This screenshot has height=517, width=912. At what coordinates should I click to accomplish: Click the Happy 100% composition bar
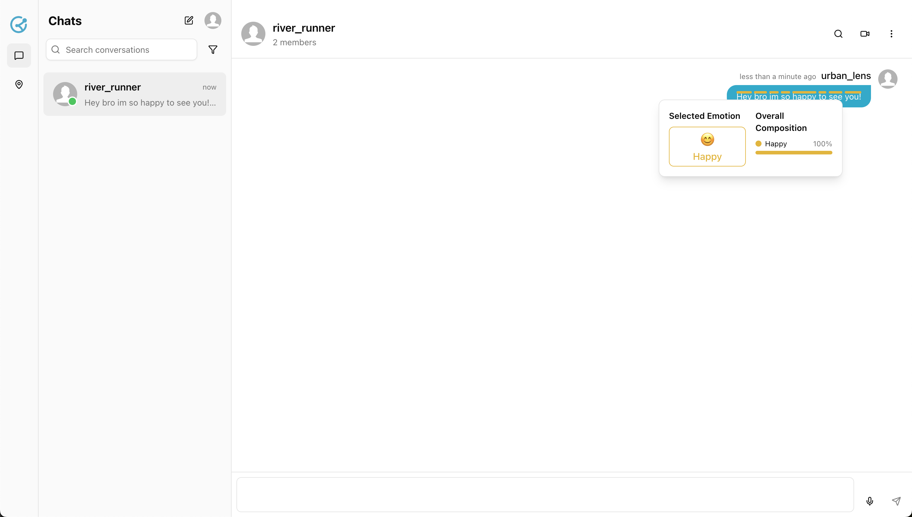(793, 153)
